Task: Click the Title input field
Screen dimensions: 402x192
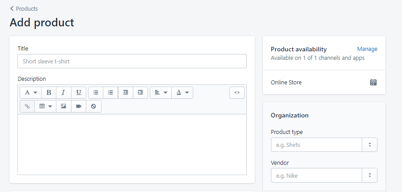Action: 132,61
